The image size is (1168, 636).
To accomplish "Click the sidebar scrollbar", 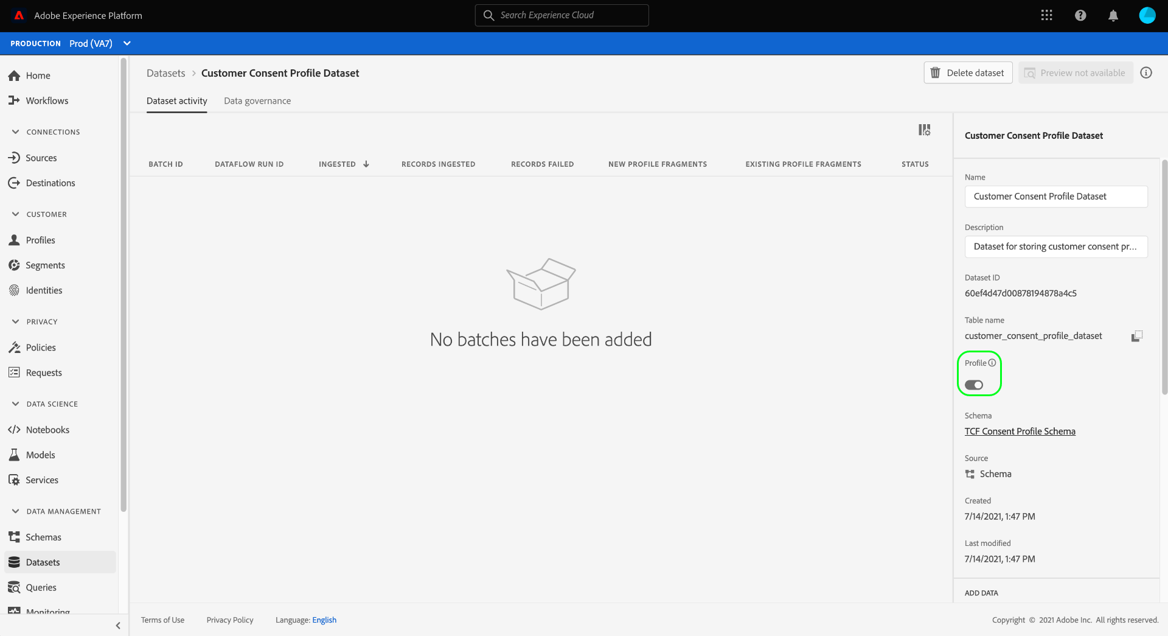I will pyautogui.click(x=123, y=285).
